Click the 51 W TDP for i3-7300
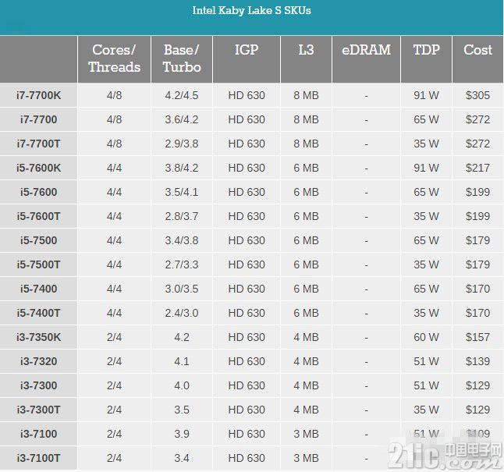This screenshot has width=504, height=472. point(426,385)
